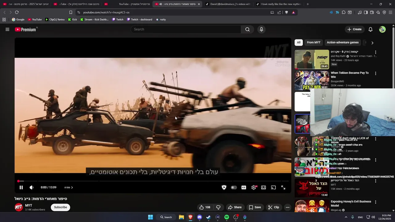Open Brave Rewards triangle icon

click(293, 12)
